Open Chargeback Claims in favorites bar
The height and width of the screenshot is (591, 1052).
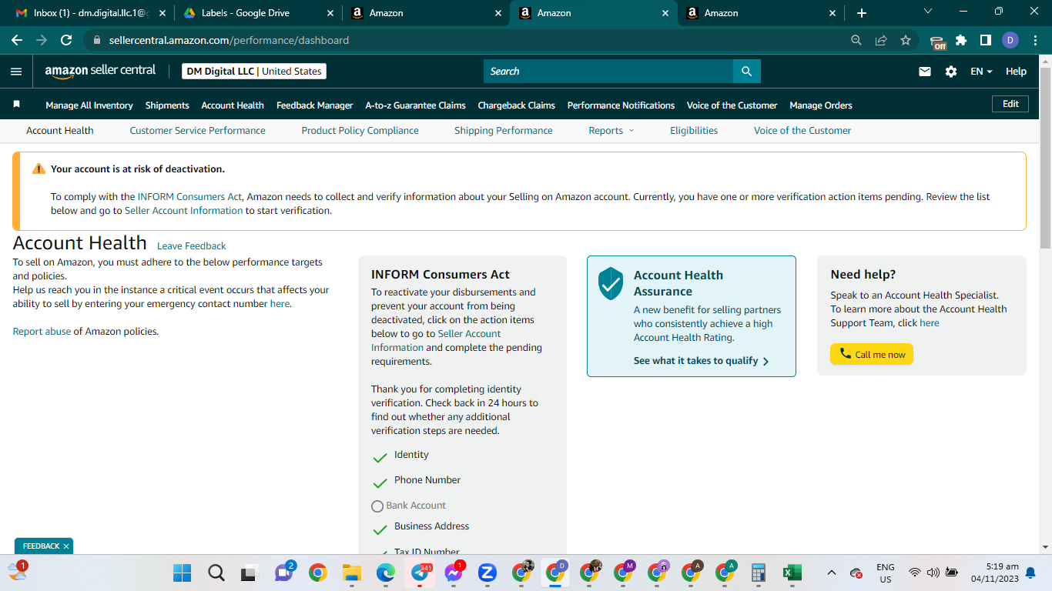pyautogui.click(x=517, y=105)
